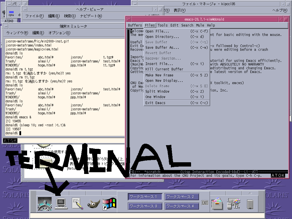Open the Style Manager palette-and-mouse icon
This screenshot has width=292, height=219.
coord(234,204)
